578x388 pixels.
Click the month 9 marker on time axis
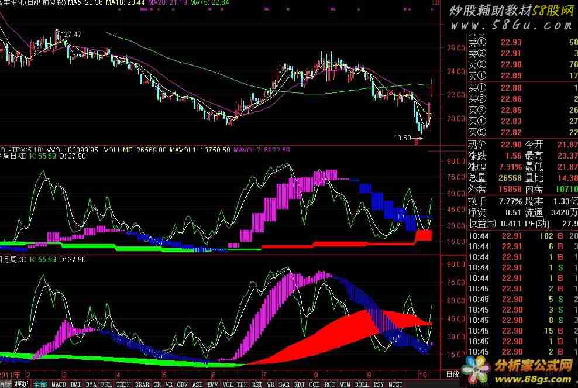369,375
